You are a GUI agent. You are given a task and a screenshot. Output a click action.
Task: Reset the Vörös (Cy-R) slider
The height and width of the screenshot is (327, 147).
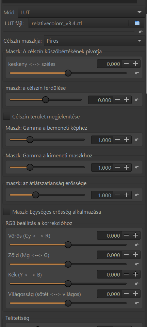pos(137,245)
